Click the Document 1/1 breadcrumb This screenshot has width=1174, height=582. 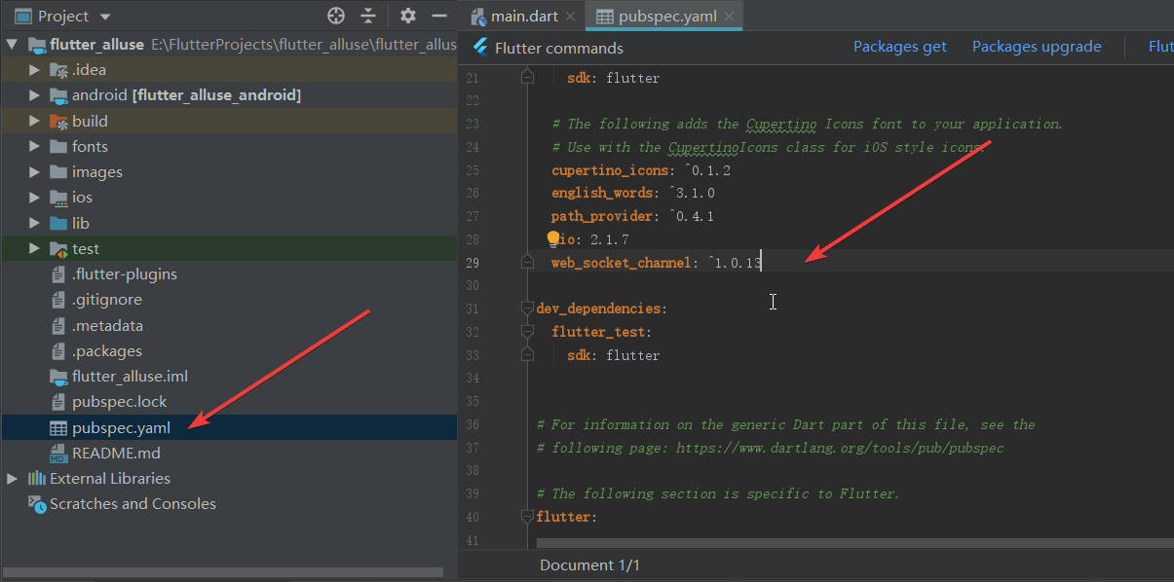[x=589, y=564]
